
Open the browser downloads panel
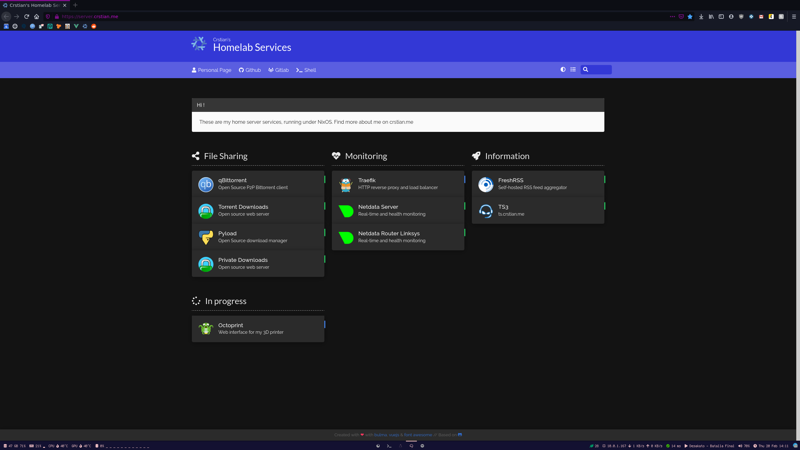click(x=701, y=17)
